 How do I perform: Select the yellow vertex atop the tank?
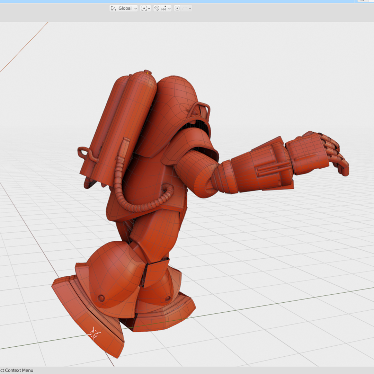(147, 73)
